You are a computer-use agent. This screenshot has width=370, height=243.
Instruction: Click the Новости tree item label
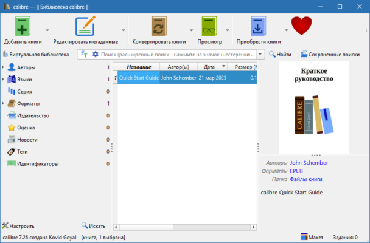point(27,140)
